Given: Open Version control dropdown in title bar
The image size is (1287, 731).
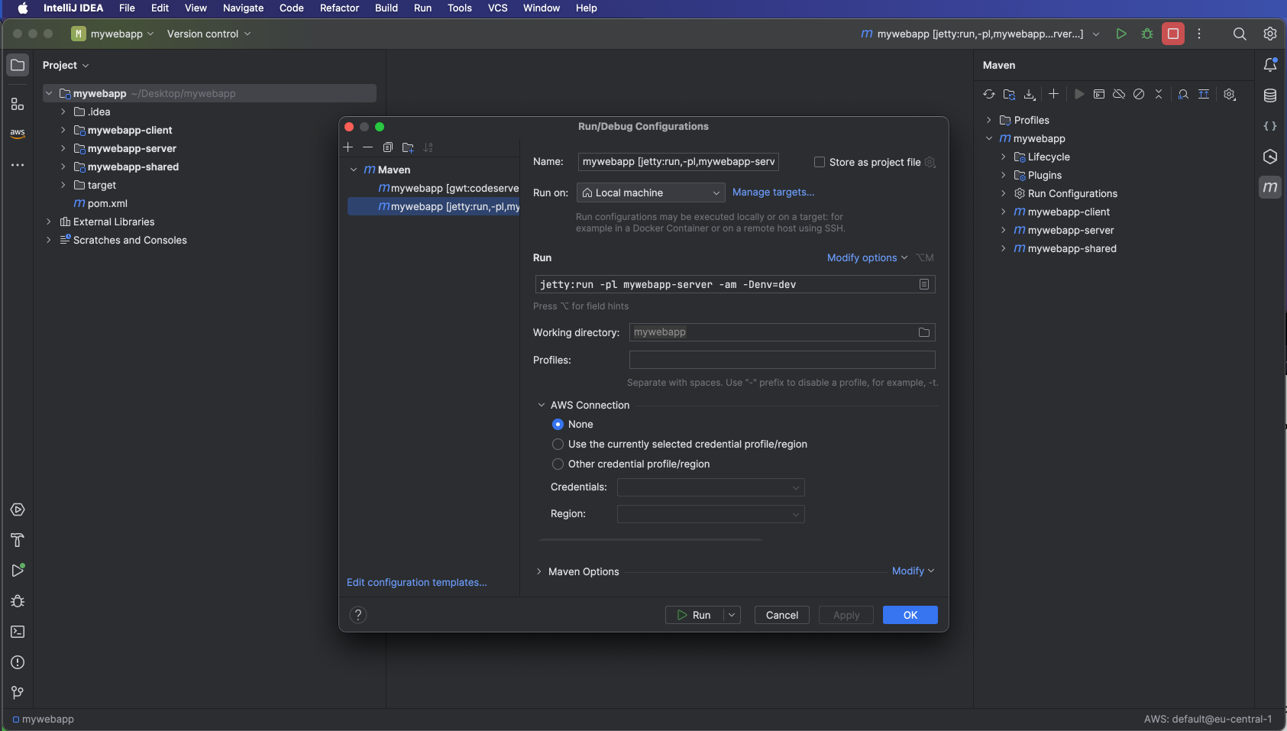Looking at the screenshot, I should coord(209,34).
